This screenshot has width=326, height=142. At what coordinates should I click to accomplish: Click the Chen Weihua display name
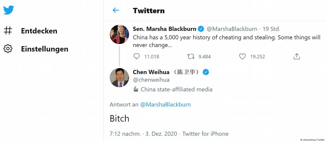click(x=151, y=72)
